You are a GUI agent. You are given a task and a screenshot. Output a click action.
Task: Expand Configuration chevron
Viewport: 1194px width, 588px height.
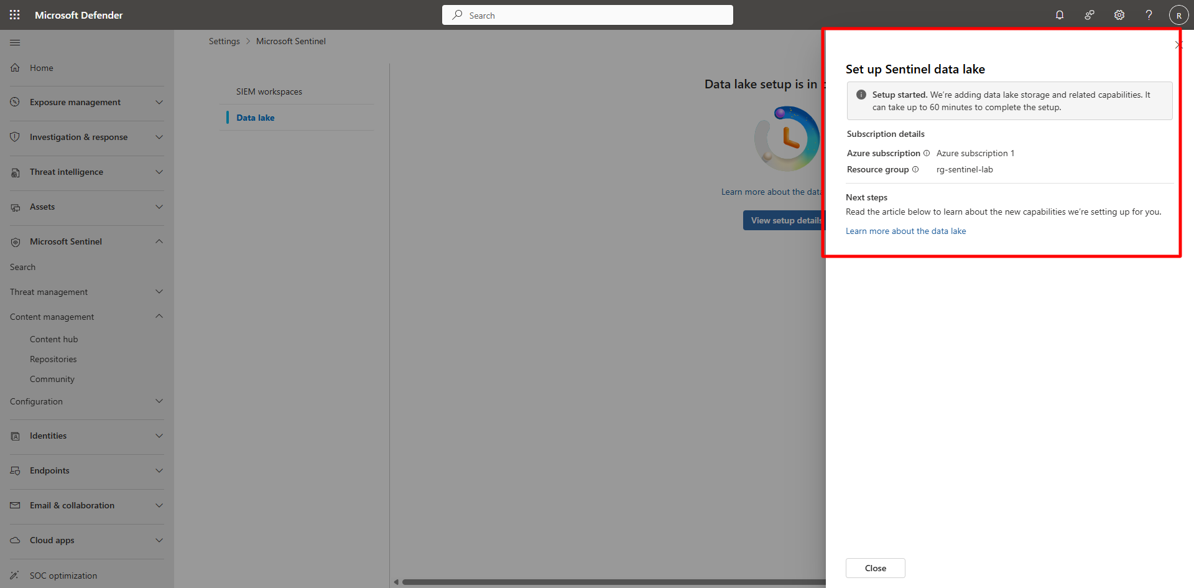[159, 401]
